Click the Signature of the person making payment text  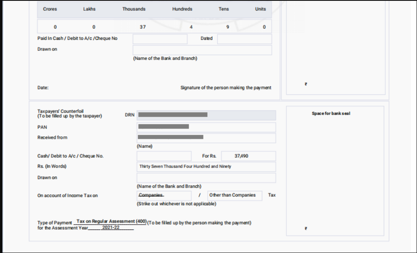[226, 88]
